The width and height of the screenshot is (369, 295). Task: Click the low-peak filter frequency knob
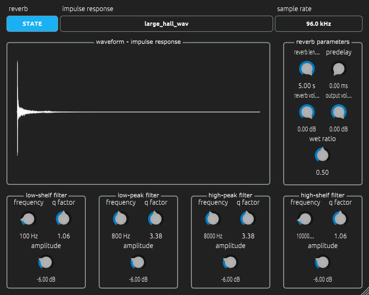[x=120, y=219]
